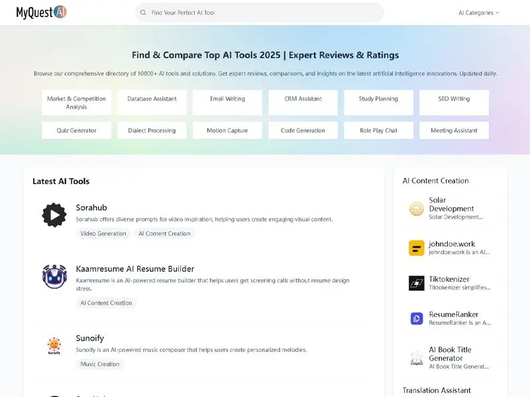
Task: Click the AI Book Title Generator icon
Action: tap(416, 358)
